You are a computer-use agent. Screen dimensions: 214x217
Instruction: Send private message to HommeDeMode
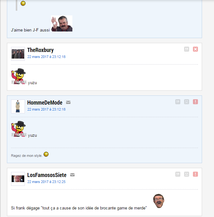tap(68, 102)
